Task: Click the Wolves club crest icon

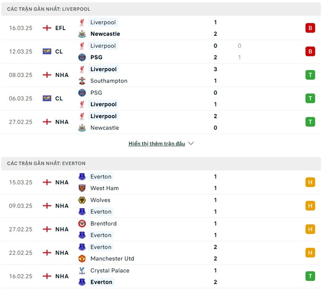Action: 82,200
